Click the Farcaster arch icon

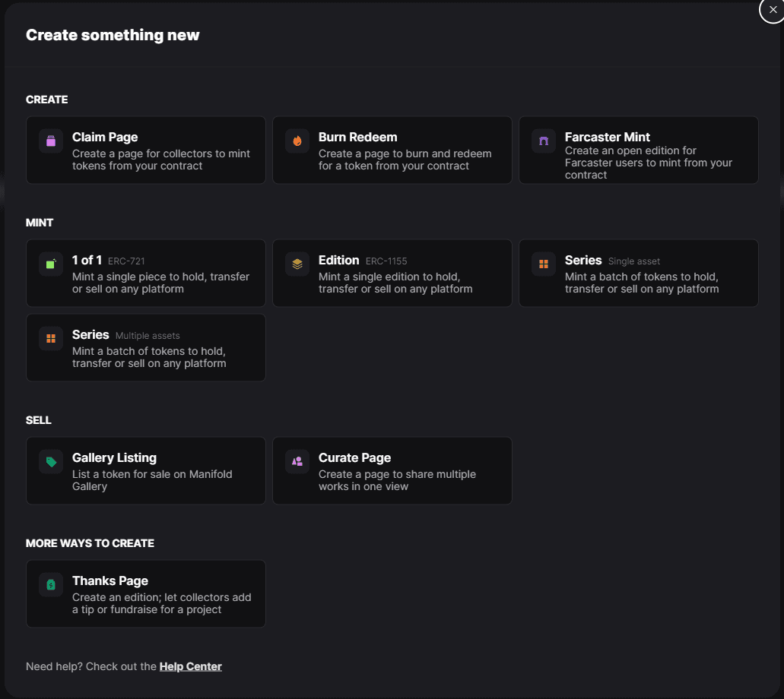coord(544,141)
